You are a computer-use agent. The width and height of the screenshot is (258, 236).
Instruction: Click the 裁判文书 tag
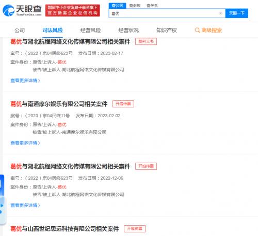146,41
